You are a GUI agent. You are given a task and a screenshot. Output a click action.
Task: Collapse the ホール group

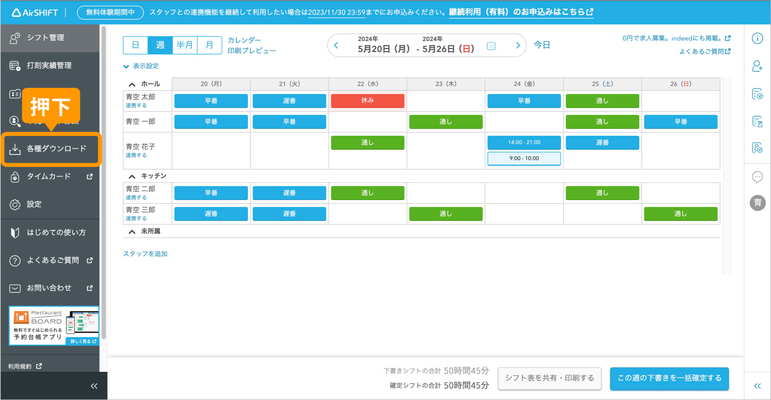click(132, 84)
